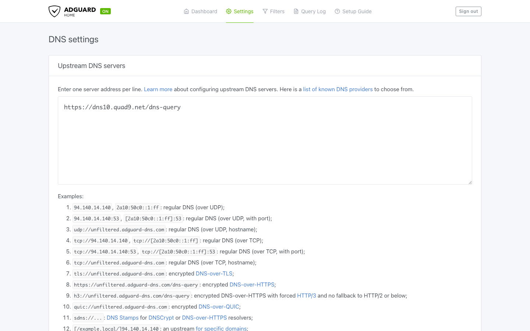The height and width of the screenshot is (331, 530).
Task: Click quic://unfiltered.adguard-dns.com example code
Action: (x=120, y=307)
